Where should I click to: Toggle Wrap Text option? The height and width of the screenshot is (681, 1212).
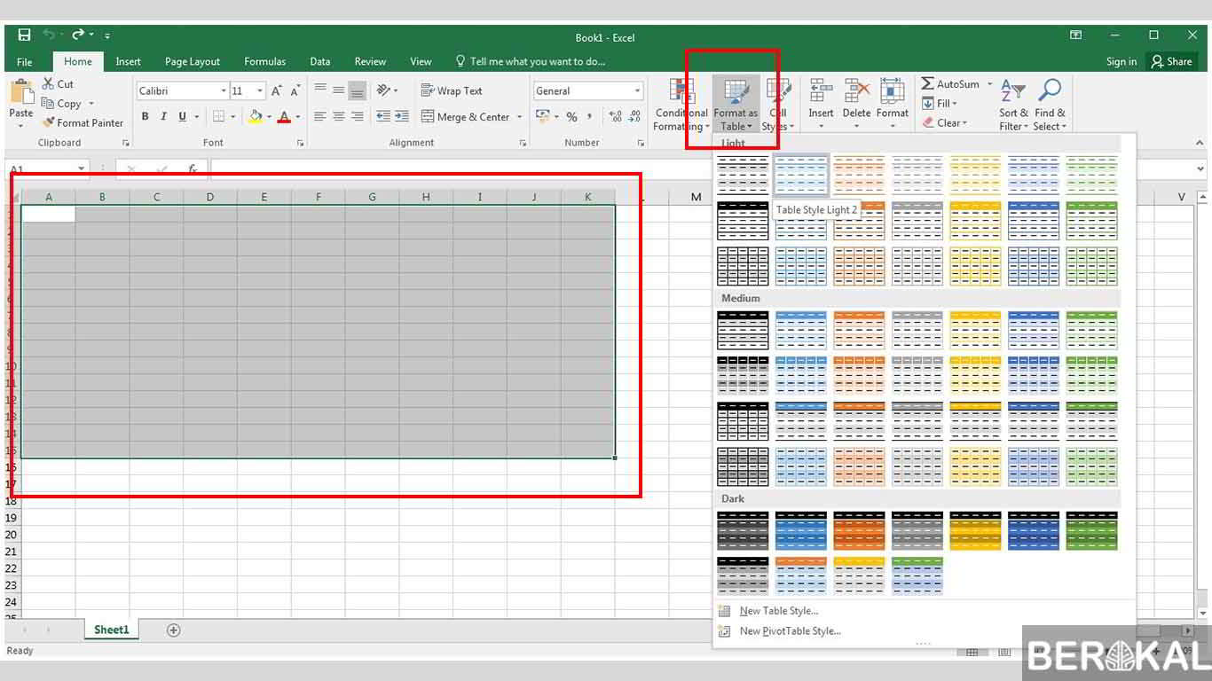pyautogui.click(x=451, y=90)
